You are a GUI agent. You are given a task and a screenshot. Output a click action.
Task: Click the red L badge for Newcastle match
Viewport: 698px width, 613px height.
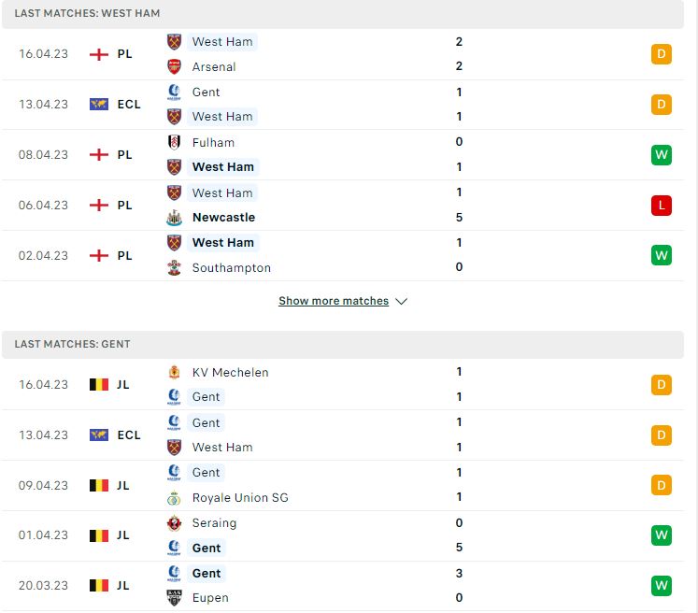(661, 206)
